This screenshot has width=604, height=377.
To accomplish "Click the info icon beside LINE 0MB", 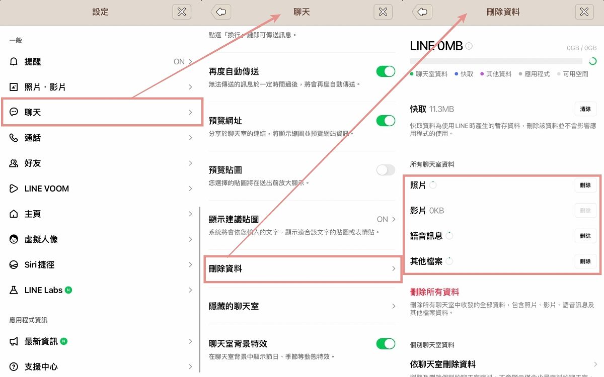I will [469, 46].
